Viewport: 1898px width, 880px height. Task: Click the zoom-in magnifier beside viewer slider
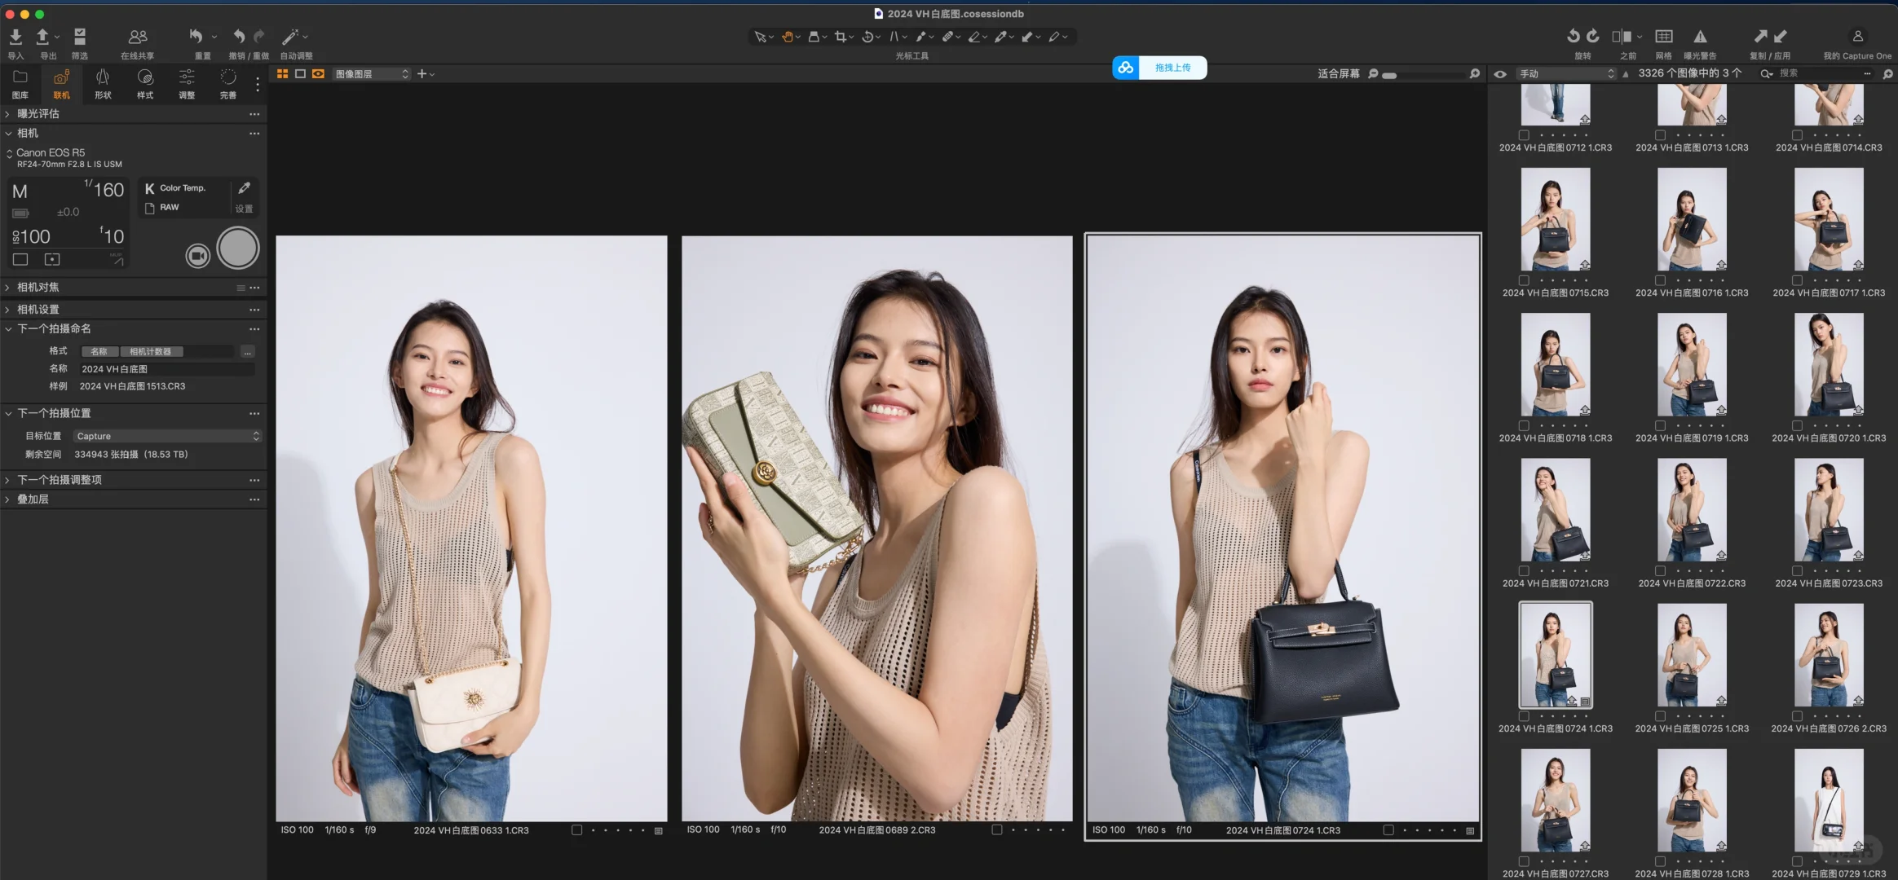(x=1474, y=74)
